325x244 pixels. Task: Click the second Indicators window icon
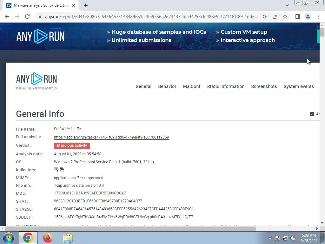[x=62, y=170]
